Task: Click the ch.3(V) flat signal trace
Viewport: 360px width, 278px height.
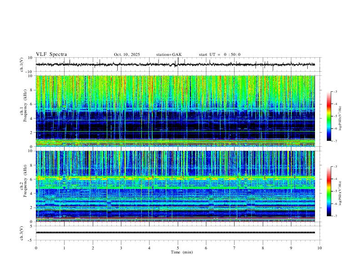Action: (175, 233)
